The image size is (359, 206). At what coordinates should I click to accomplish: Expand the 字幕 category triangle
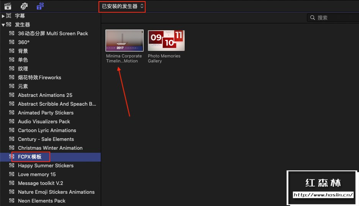pyautogui.click(x=3, y=16)
